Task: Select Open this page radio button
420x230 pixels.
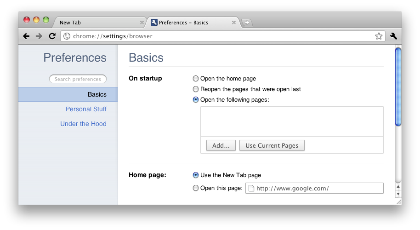Action: (196, 188)
